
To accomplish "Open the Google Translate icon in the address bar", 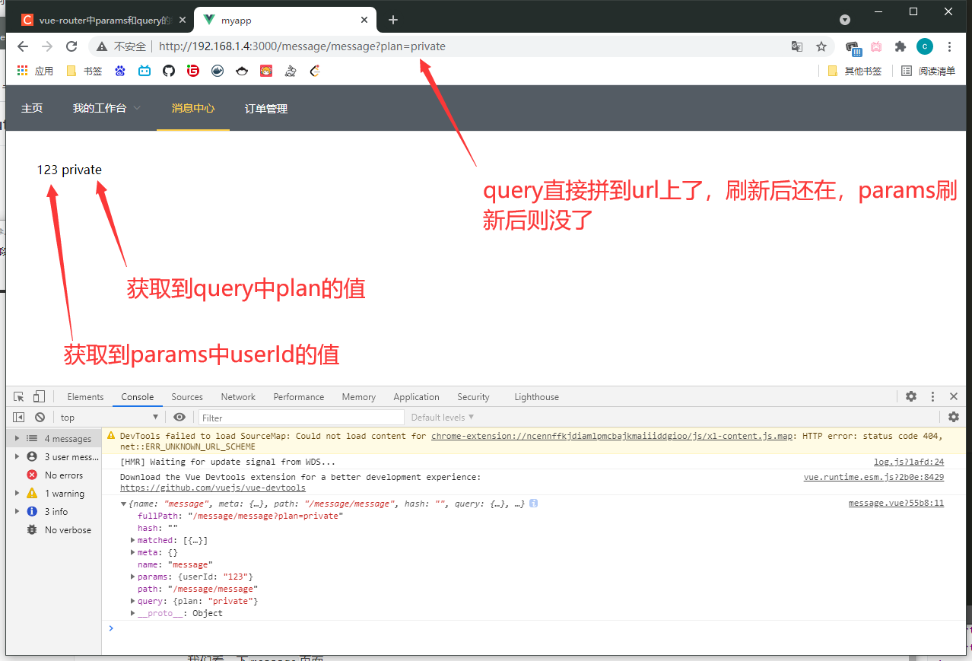I will [x=796, y=46].
